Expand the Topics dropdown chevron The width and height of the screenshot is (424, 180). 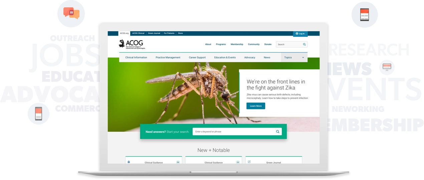(303, 57)
